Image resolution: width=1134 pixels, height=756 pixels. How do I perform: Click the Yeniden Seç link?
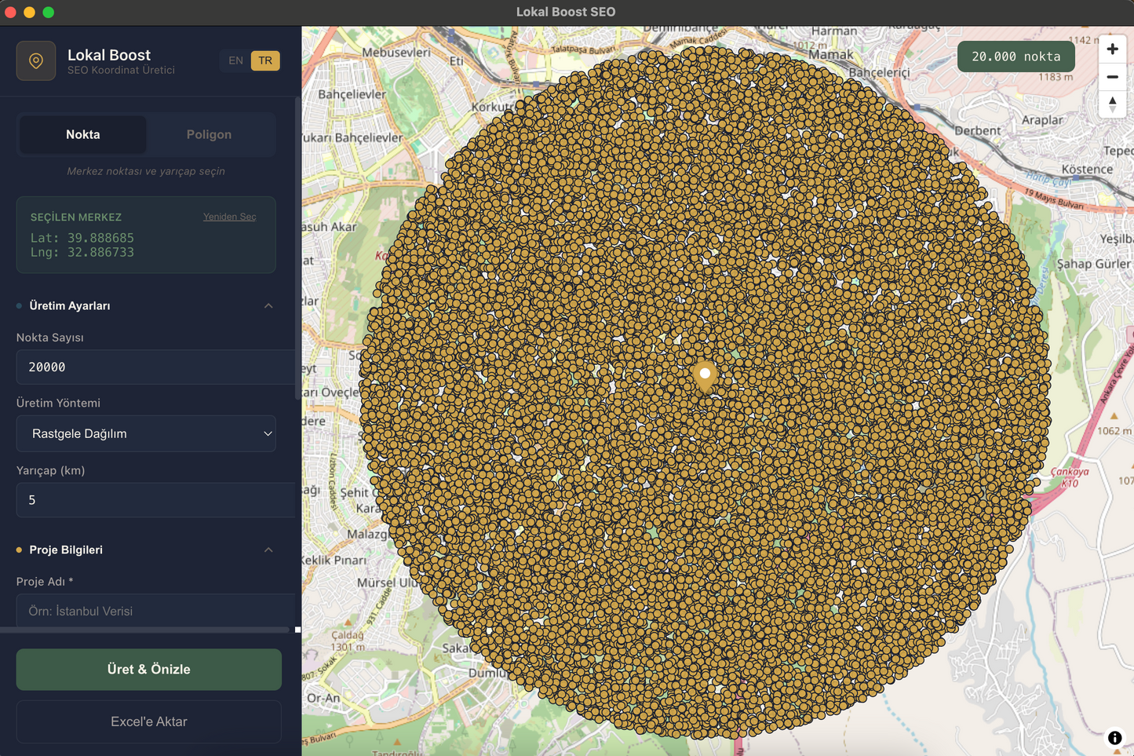[229, 217]
